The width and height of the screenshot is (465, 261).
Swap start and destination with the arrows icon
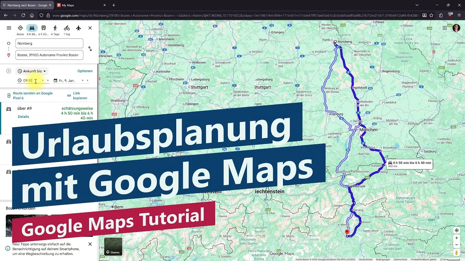pyautogui.click(x=90, y=49)
